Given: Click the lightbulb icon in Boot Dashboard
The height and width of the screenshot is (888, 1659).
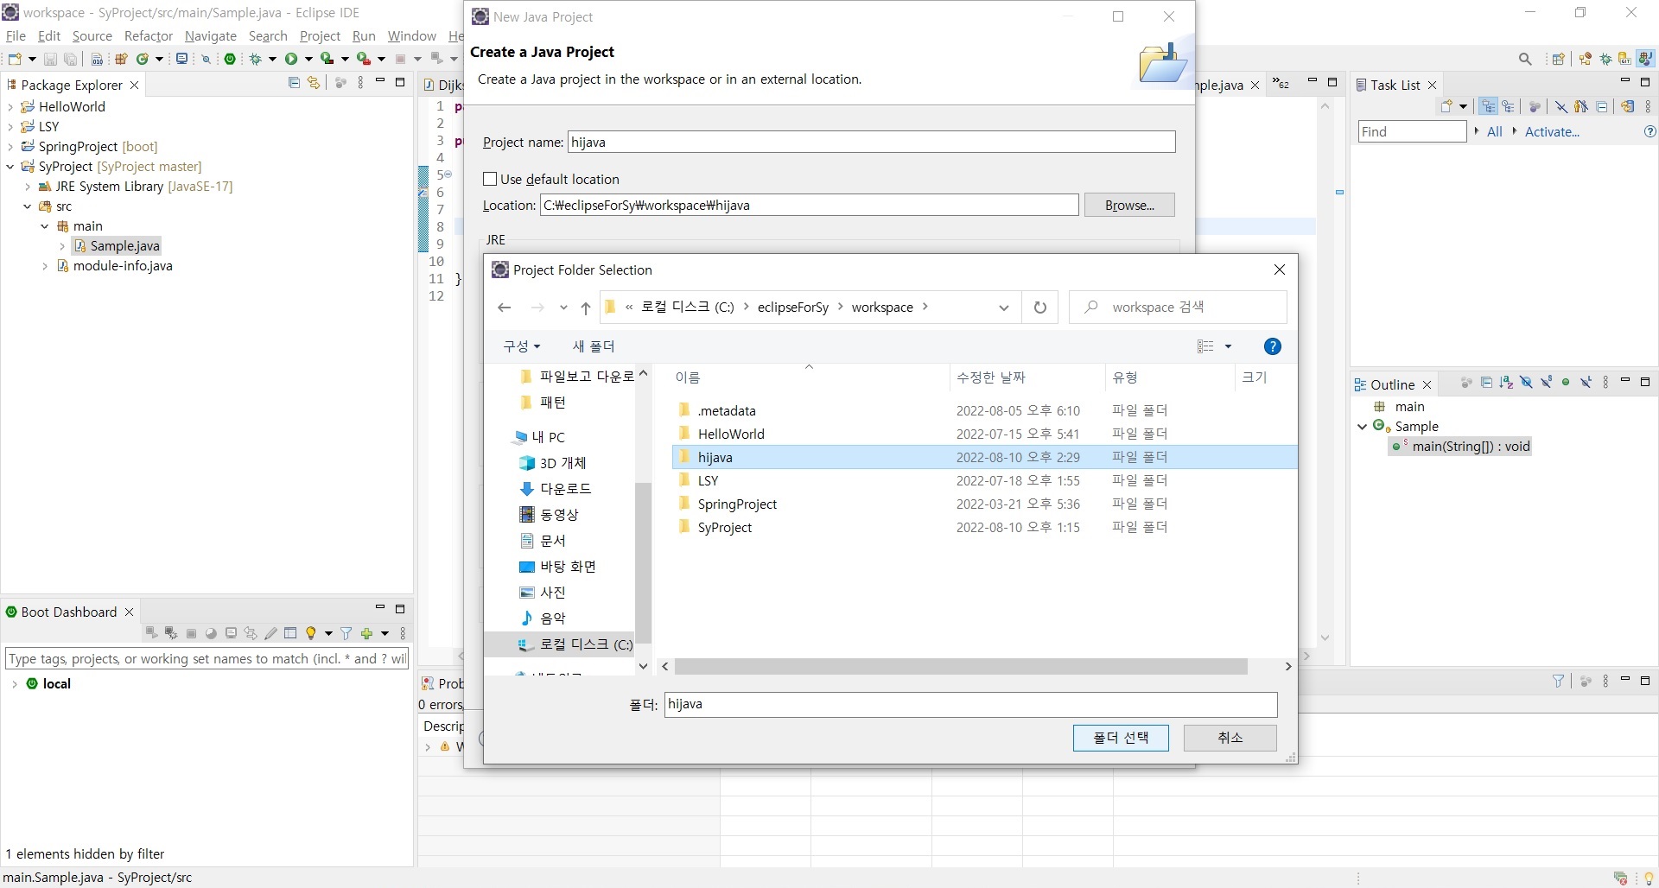Looking at the screenshot, I should 311,633.
